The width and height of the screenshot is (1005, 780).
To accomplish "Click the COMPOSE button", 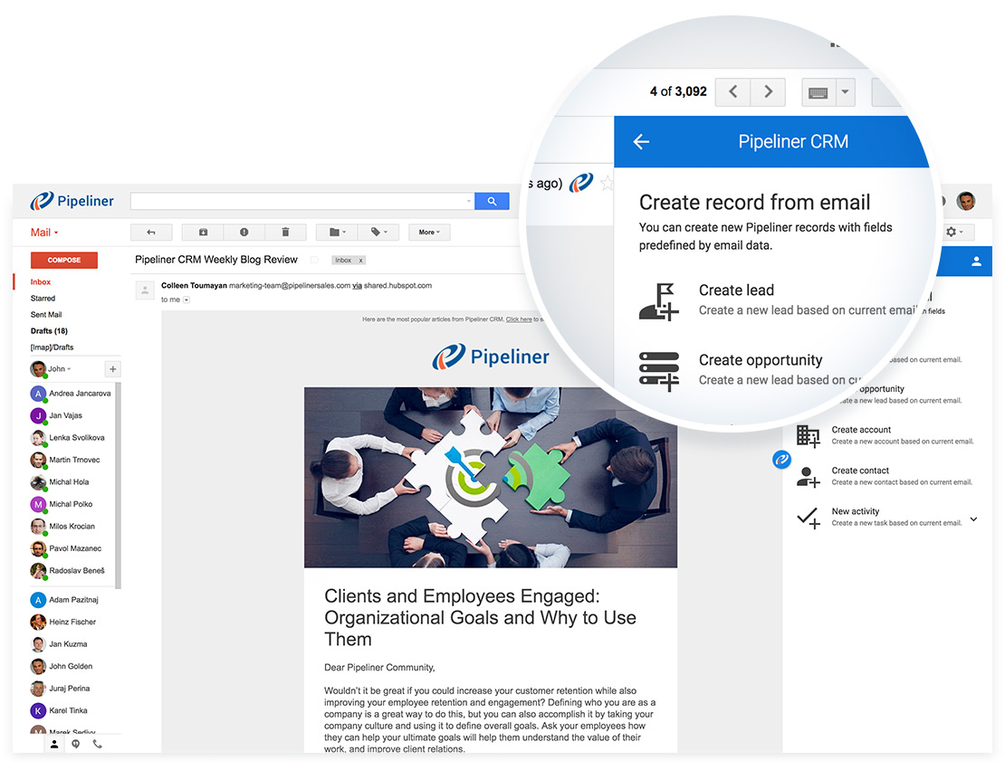I will click(63, 260).
